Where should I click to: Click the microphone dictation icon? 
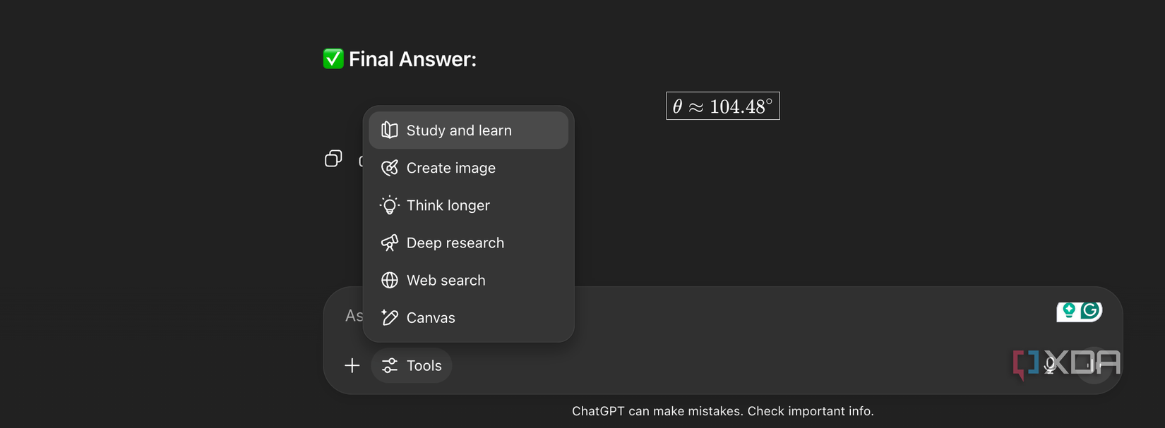click(x=1050, y=365)
